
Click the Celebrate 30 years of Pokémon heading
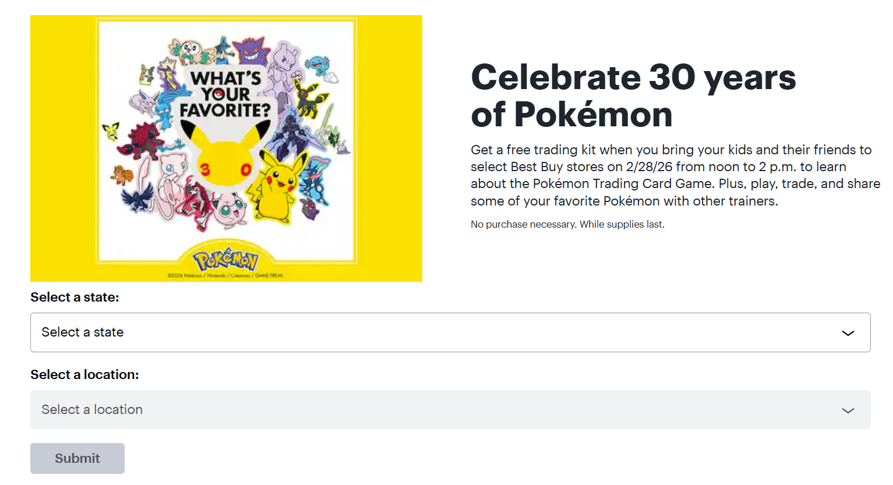click(633, 95)
